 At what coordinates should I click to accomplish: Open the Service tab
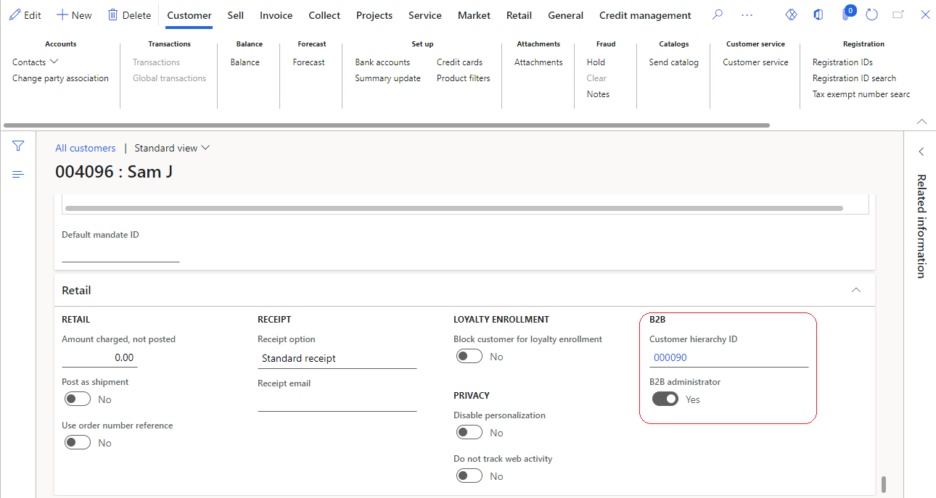point(425,15)
